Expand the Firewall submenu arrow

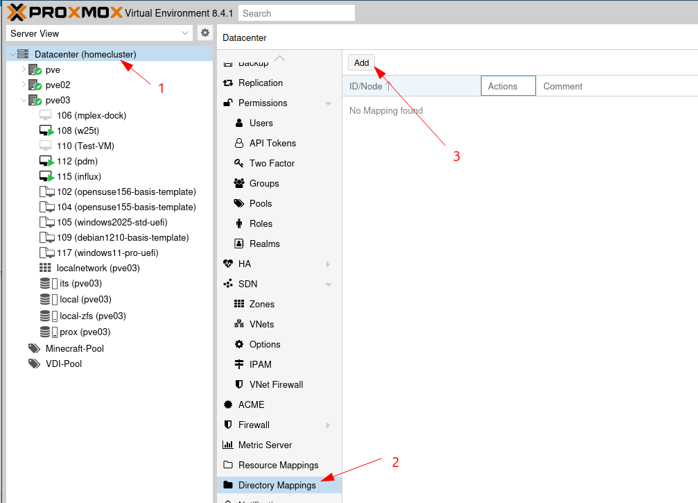point(328,425)
